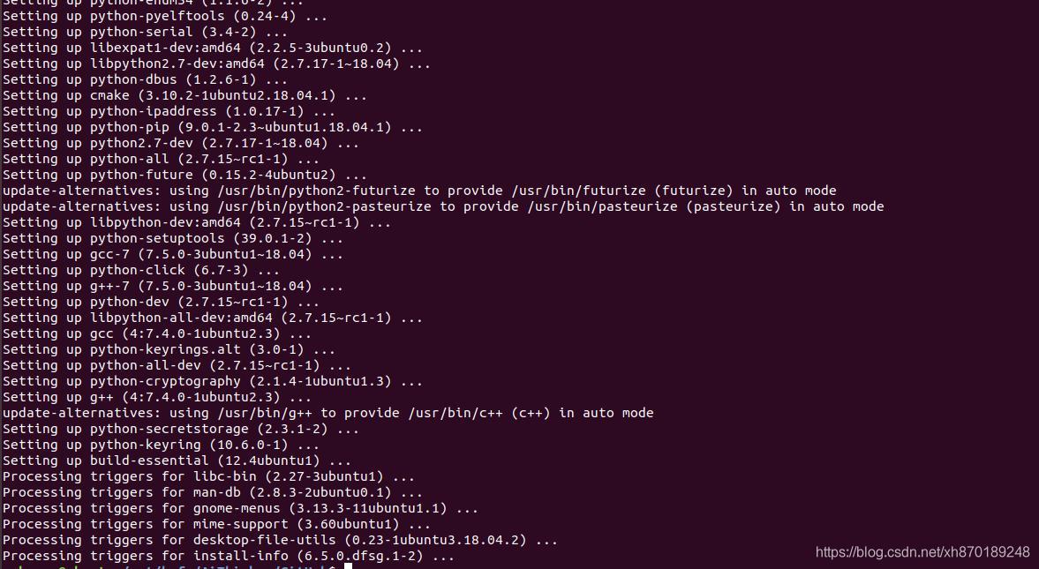
Task: Click the libexpat1-dev:amd64 setup line
Action: [213, 48]
